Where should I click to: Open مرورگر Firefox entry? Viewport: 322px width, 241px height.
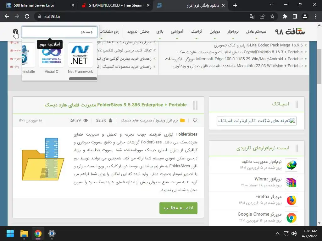coord(269,197)
